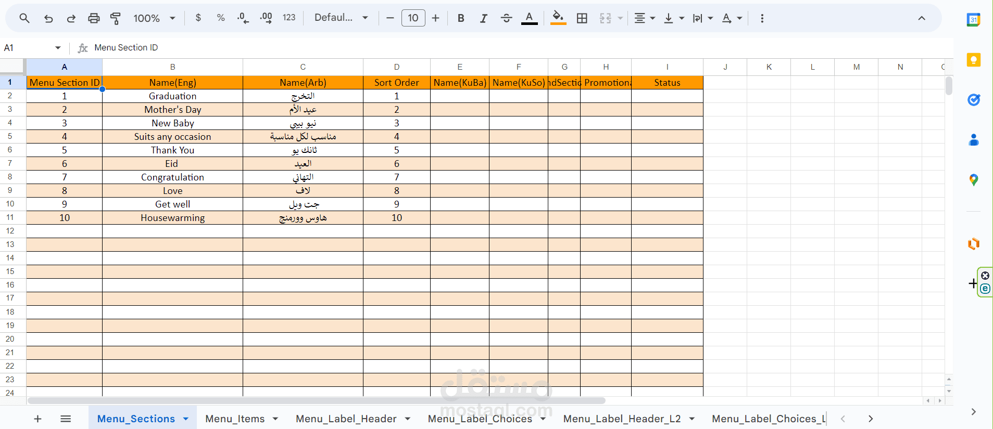Open Google Calendar side panel

coord(973,20)
